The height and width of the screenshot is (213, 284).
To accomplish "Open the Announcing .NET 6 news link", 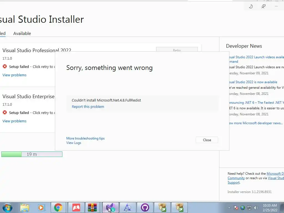I will click(x=256, y=103).
